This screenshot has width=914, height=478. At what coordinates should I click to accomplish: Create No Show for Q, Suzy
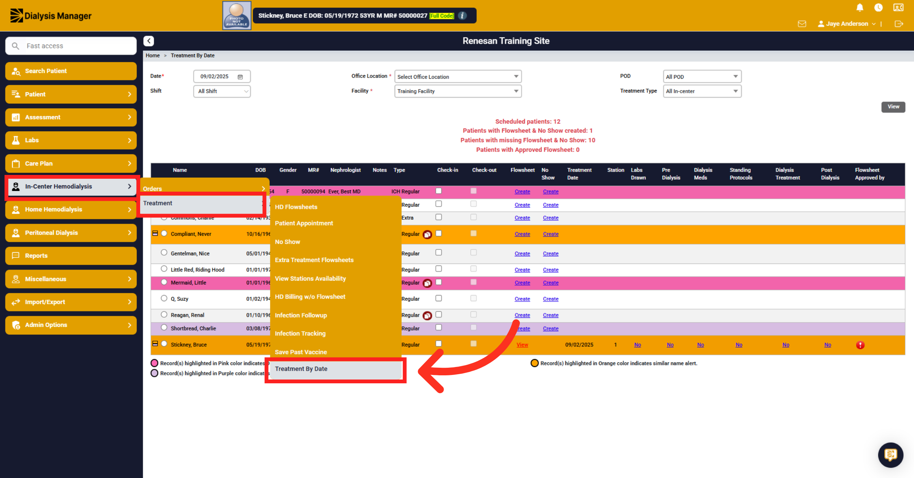551,299
